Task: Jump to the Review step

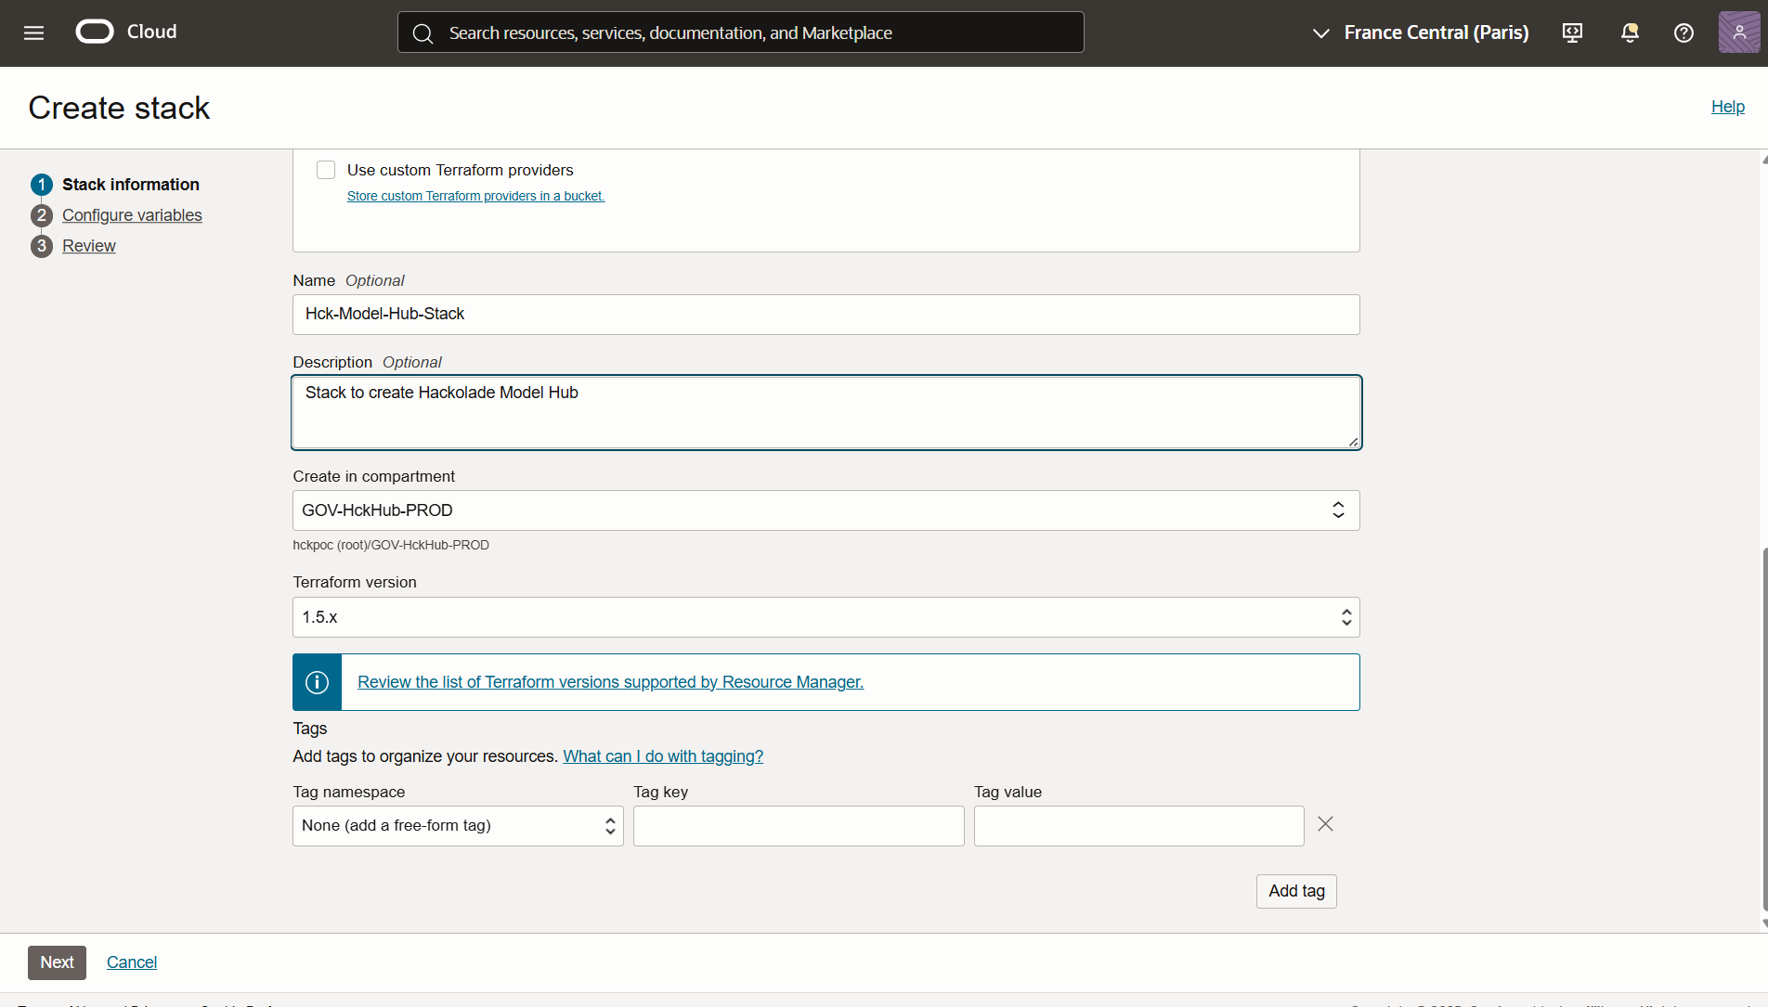Action: [x=88, y=245]
